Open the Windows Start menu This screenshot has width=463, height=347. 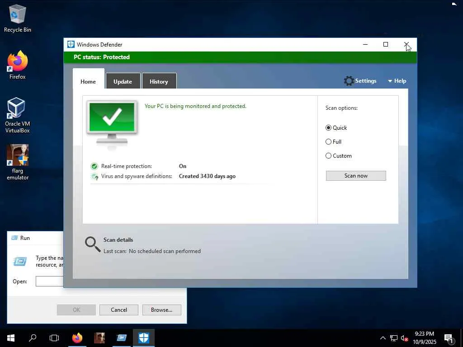pyautogui.click(x=11, y=338)
